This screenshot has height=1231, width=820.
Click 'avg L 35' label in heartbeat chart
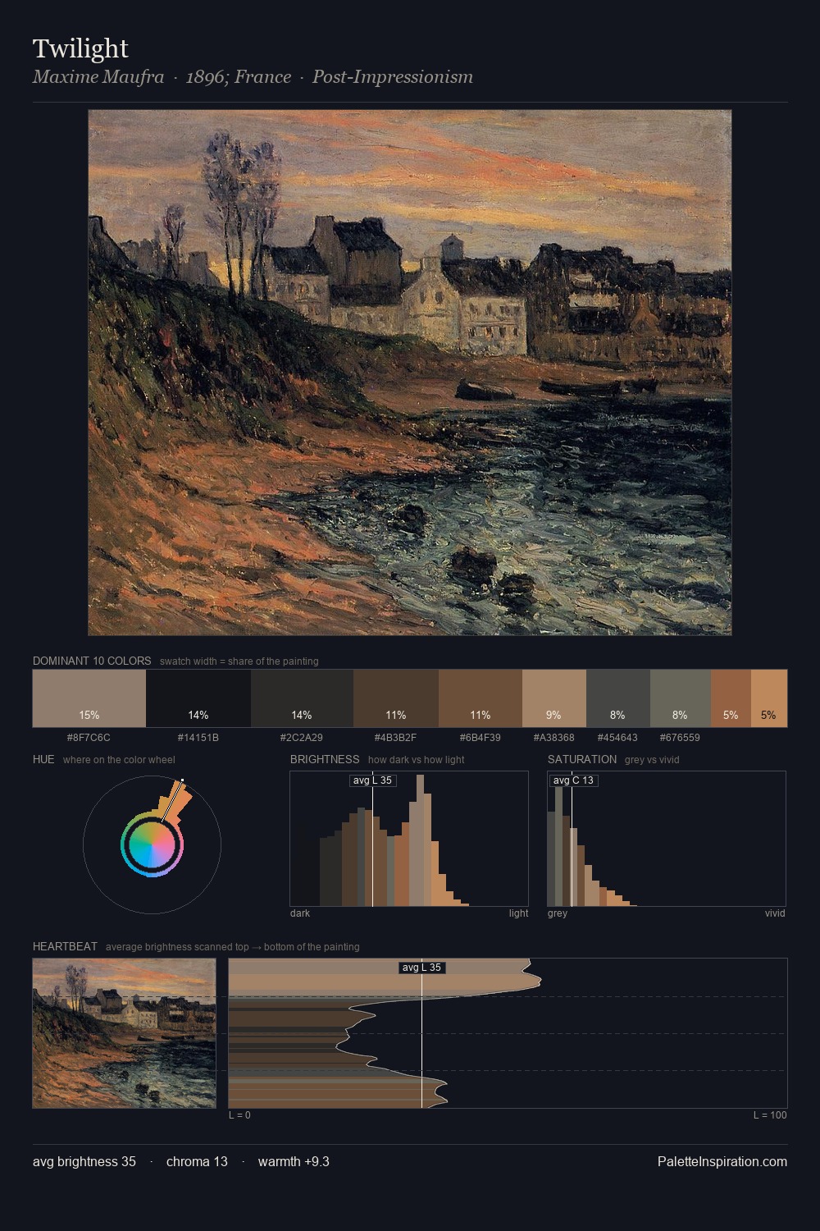click(421, 968)
